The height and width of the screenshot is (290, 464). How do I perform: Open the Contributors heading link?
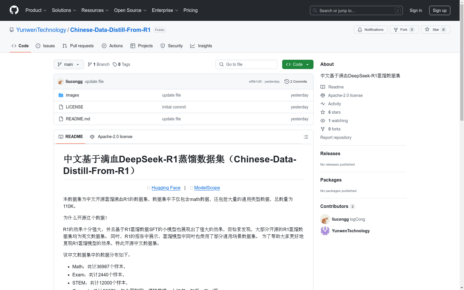[x=338, y=206]
